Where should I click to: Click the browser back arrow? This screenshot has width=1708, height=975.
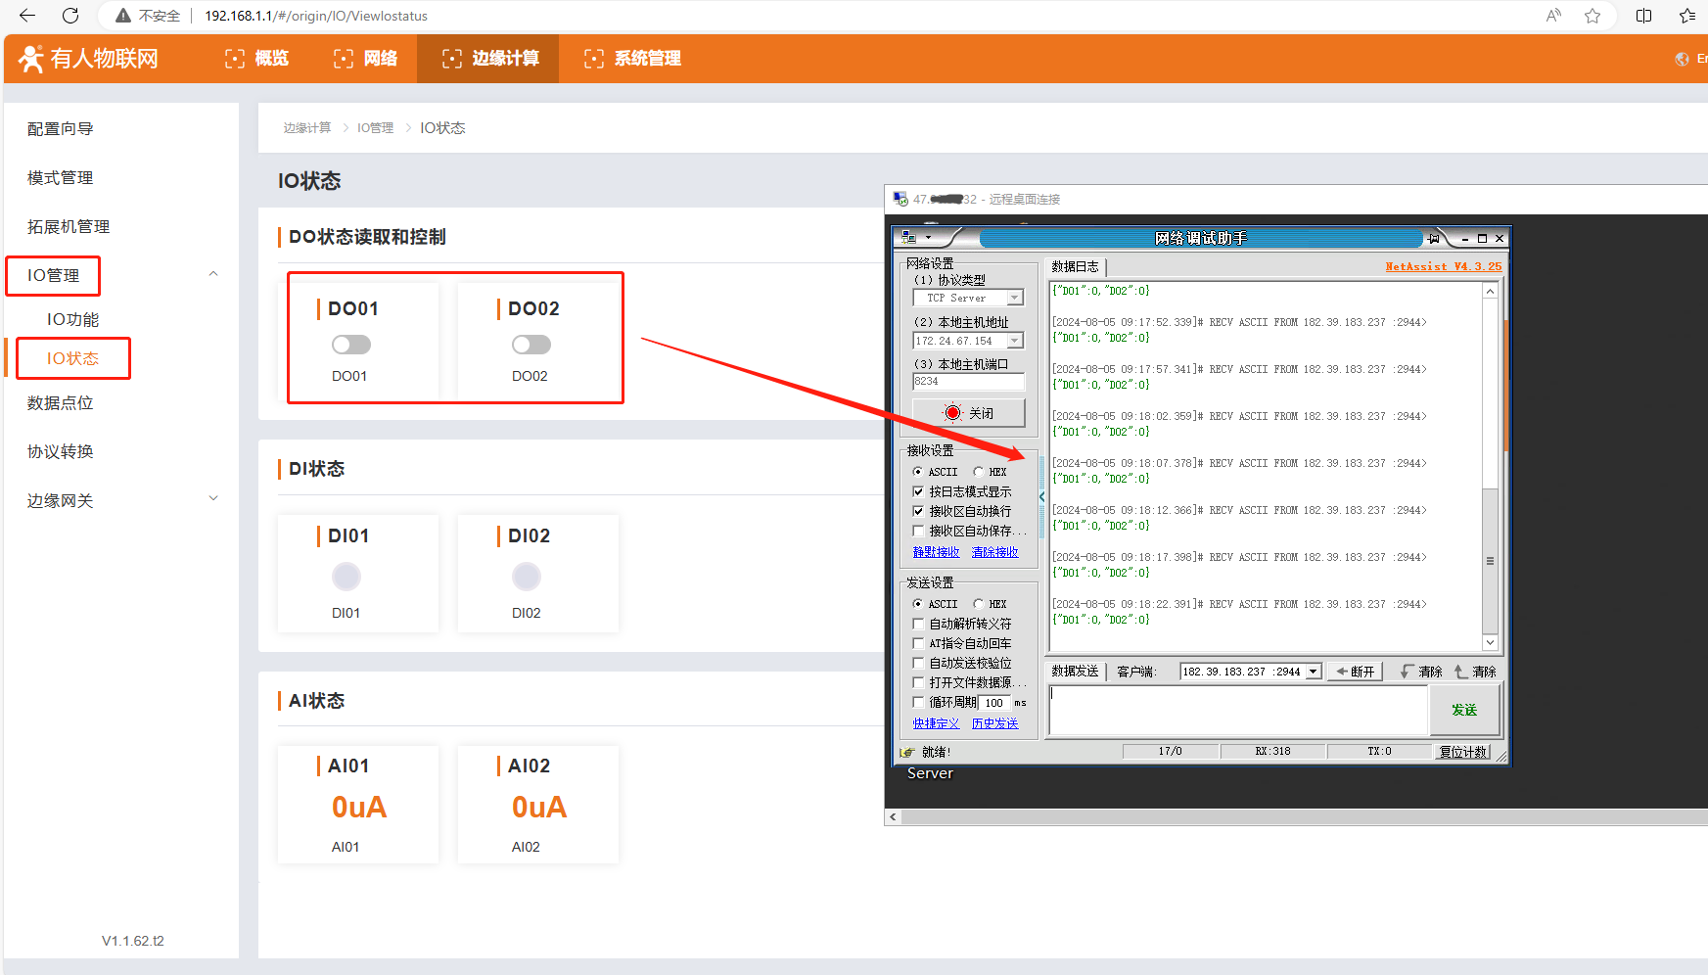coord(27,16)
